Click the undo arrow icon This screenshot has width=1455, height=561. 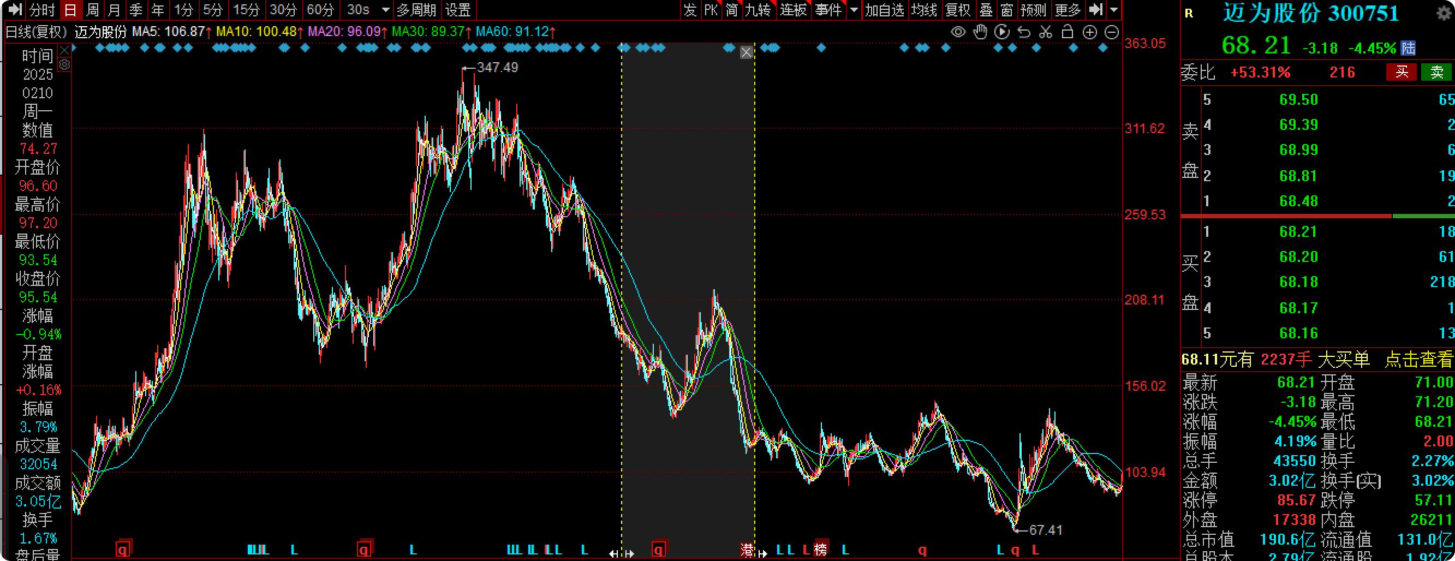point(1024,32)
